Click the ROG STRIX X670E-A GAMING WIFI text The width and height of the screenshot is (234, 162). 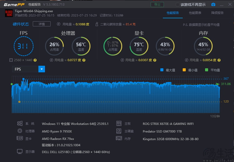pyautogui.click(x=168, y=124)
